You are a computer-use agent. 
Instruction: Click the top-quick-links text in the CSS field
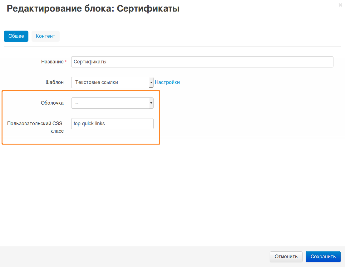point(89,124)
